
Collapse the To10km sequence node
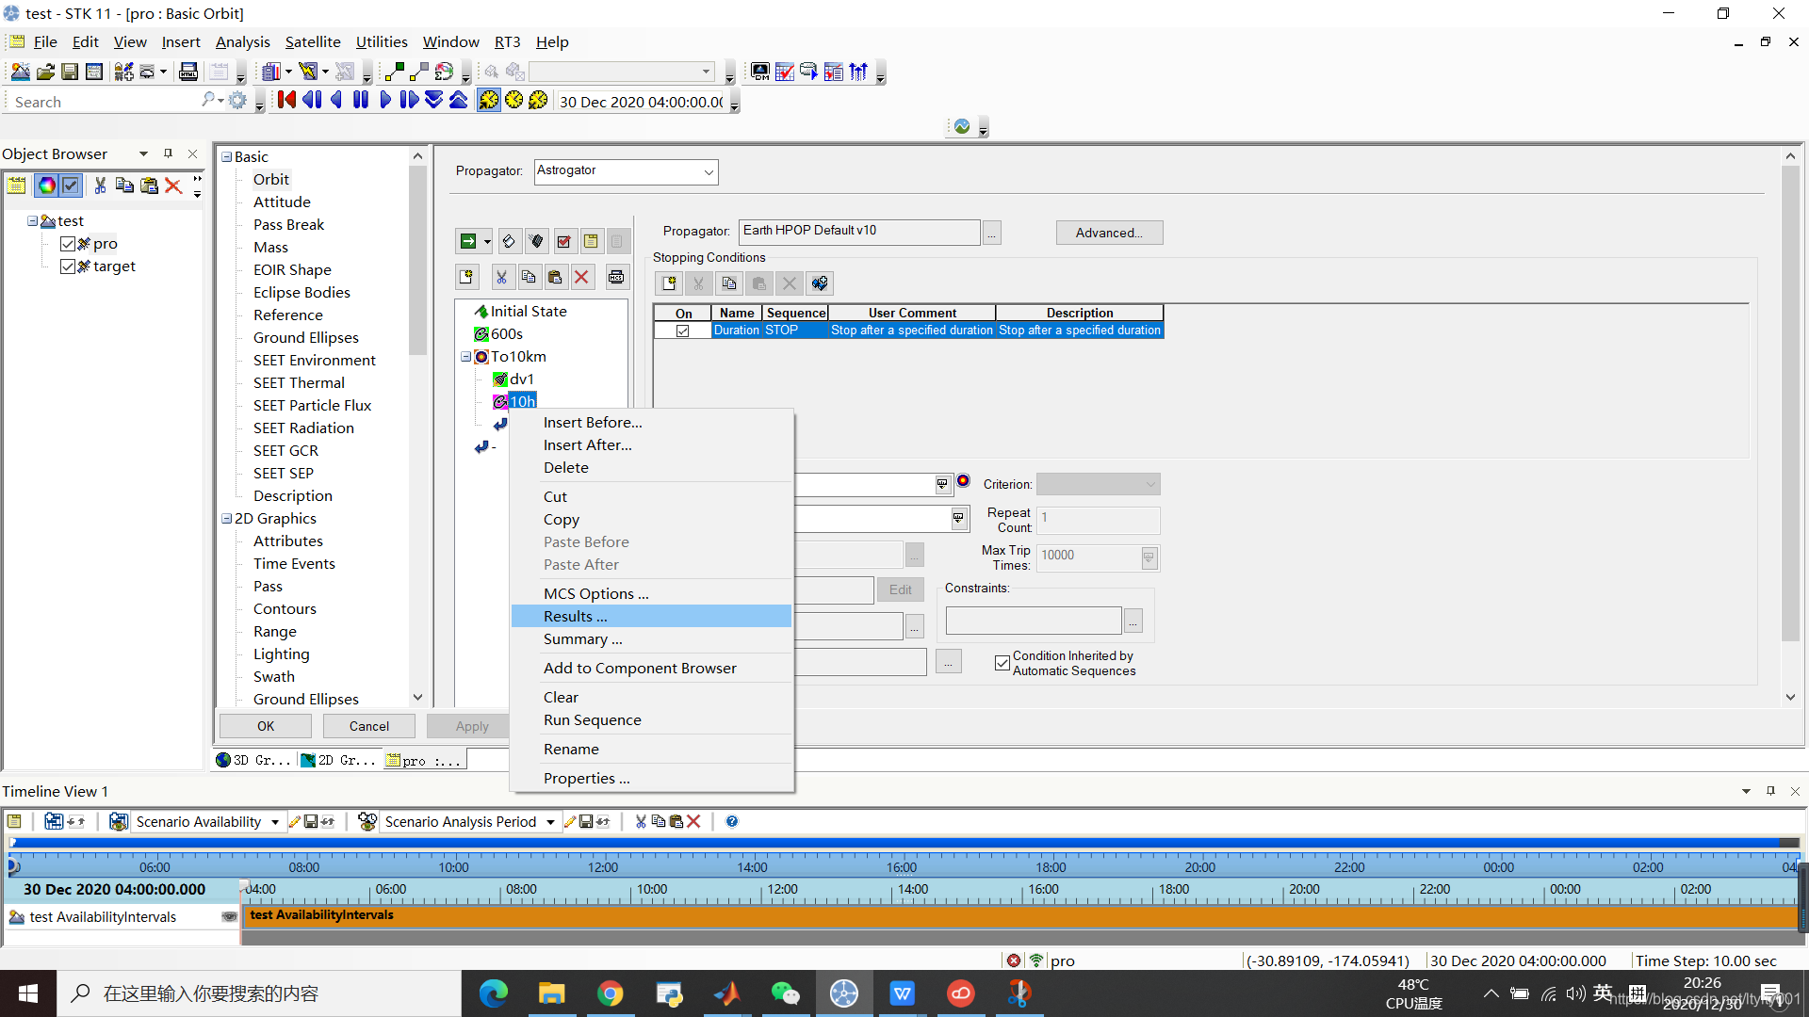pyautogui.click(x=465, y=357)
